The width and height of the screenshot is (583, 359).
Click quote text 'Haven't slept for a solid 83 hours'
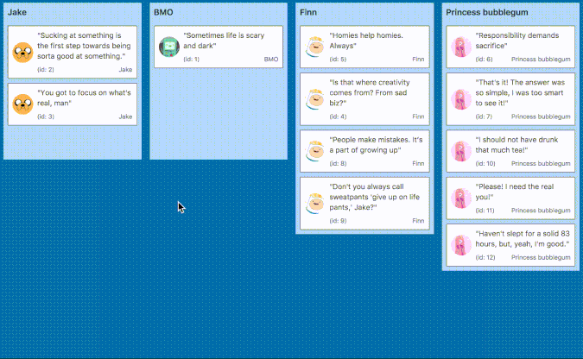pos(523,238)
